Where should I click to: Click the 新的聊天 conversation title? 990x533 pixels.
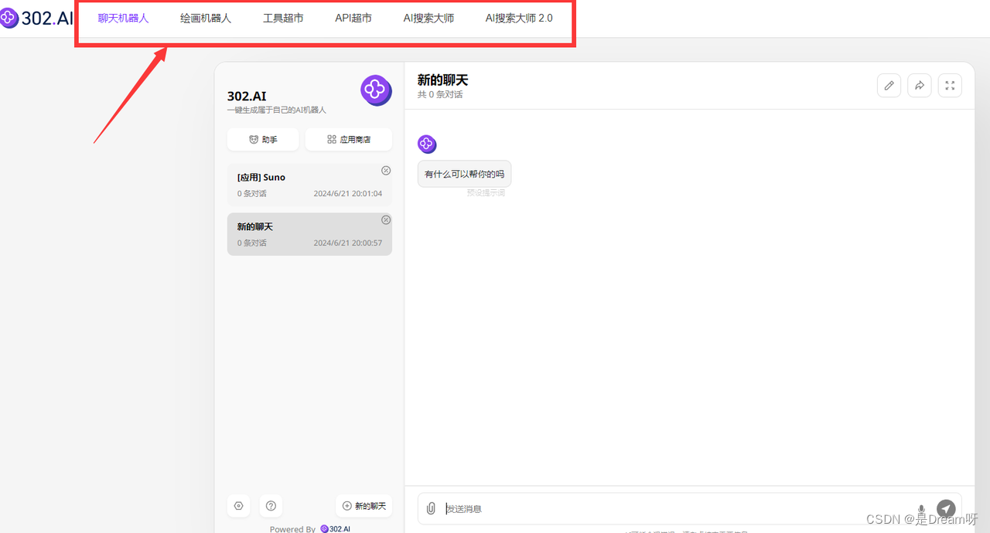[x=443, y=80]
